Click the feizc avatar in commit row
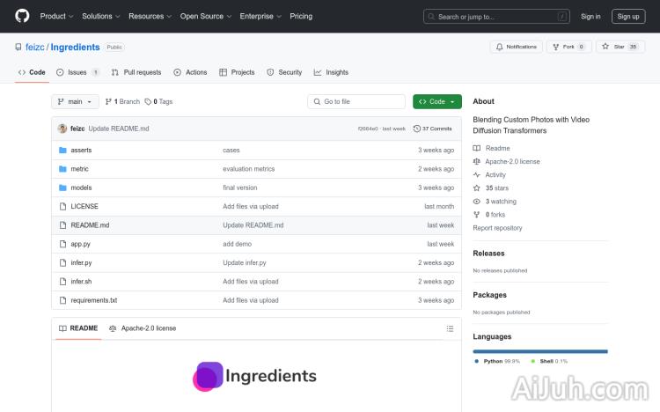Viewport: 660px width, 412px height. [62, 129]
